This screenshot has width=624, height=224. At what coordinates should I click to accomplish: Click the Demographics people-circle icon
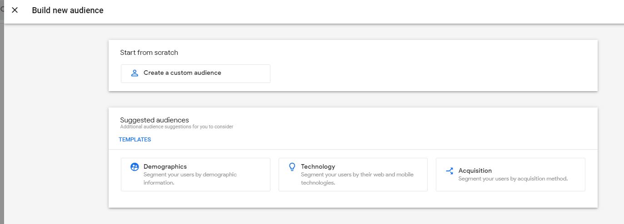pyautogui.click(x=135, y=167)
